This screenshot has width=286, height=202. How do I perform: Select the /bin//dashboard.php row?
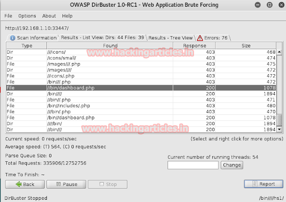141,118
